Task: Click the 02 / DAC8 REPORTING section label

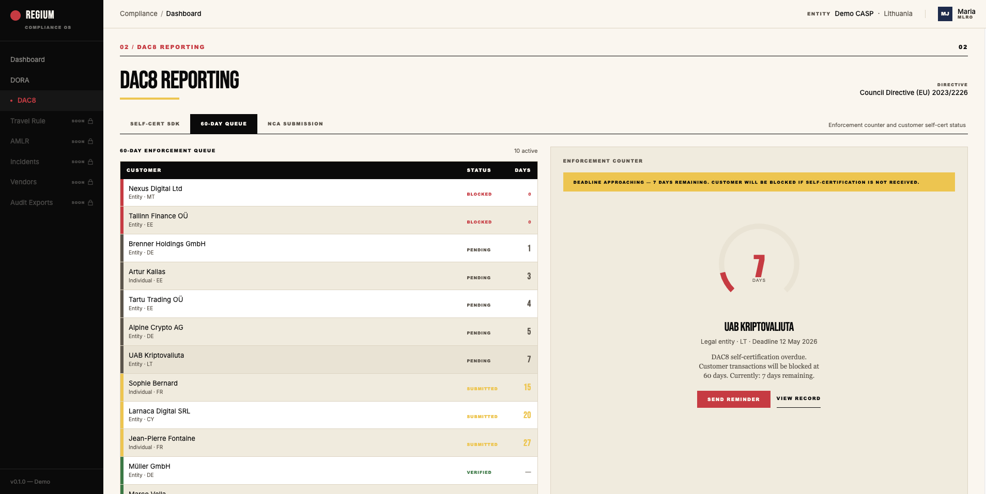Action: pyautogui.click(x=162, y=47)
